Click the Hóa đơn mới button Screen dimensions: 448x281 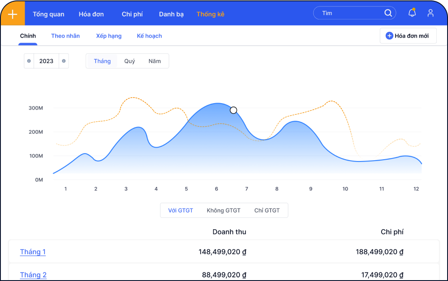tap(408, 36)
